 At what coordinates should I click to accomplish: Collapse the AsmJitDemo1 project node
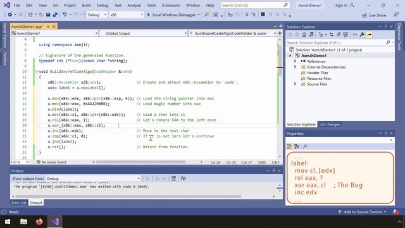click(290, 56)
